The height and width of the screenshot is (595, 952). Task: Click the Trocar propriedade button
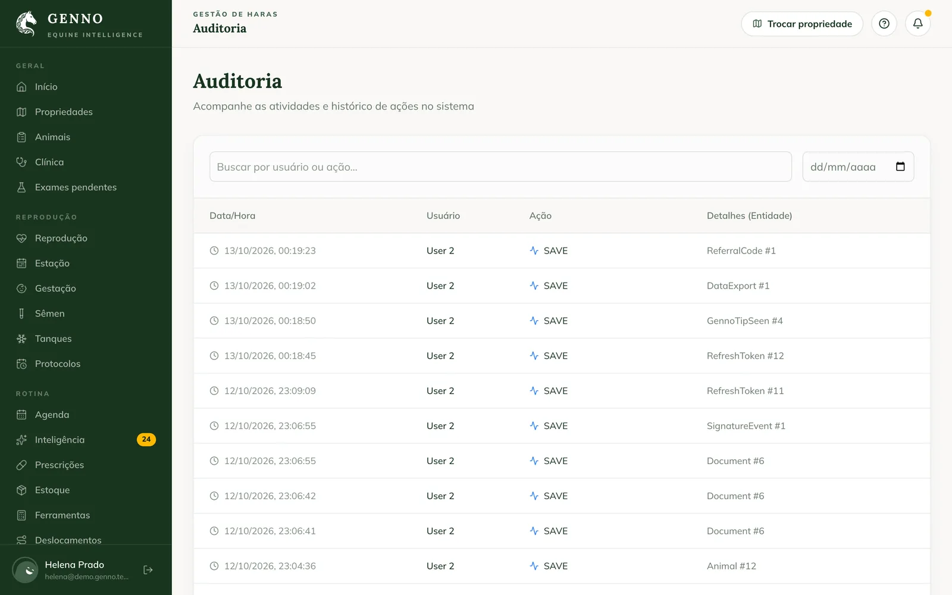[802, 24]
